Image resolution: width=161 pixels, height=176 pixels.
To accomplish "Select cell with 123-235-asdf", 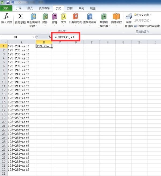I will point(22,50).
